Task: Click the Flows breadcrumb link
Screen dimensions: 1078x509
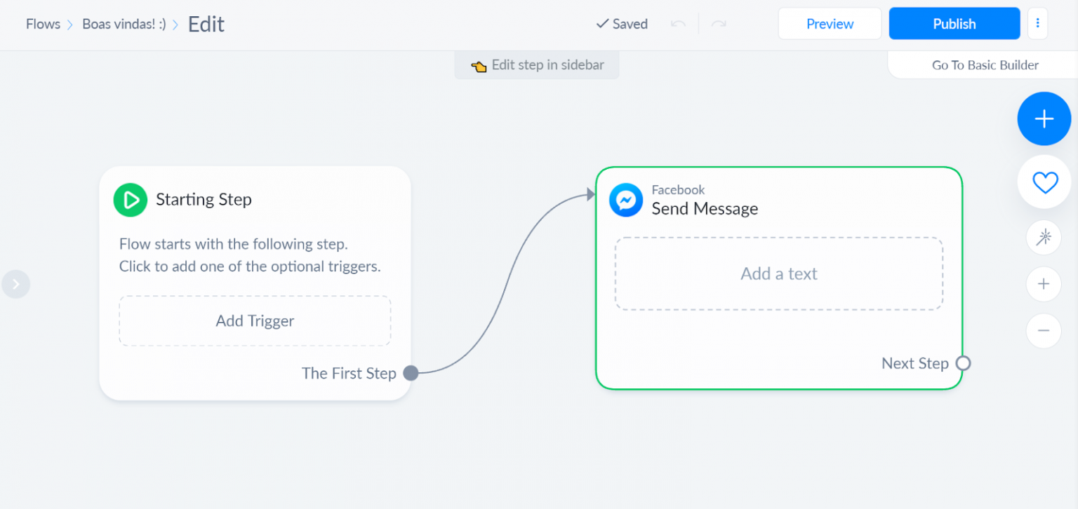Action: [x=43, y=24]
